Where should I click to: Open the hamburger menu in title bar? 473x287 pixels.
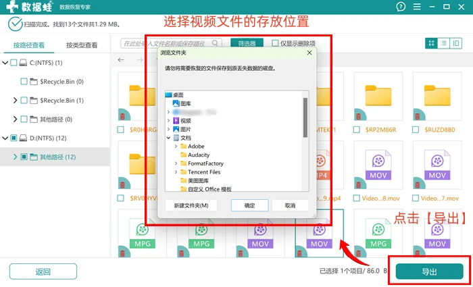417,7
